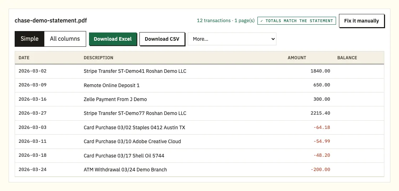Click the Adobe Creative Cloud purchase description
Screen dimensions: 399x191
pos(132,141)
